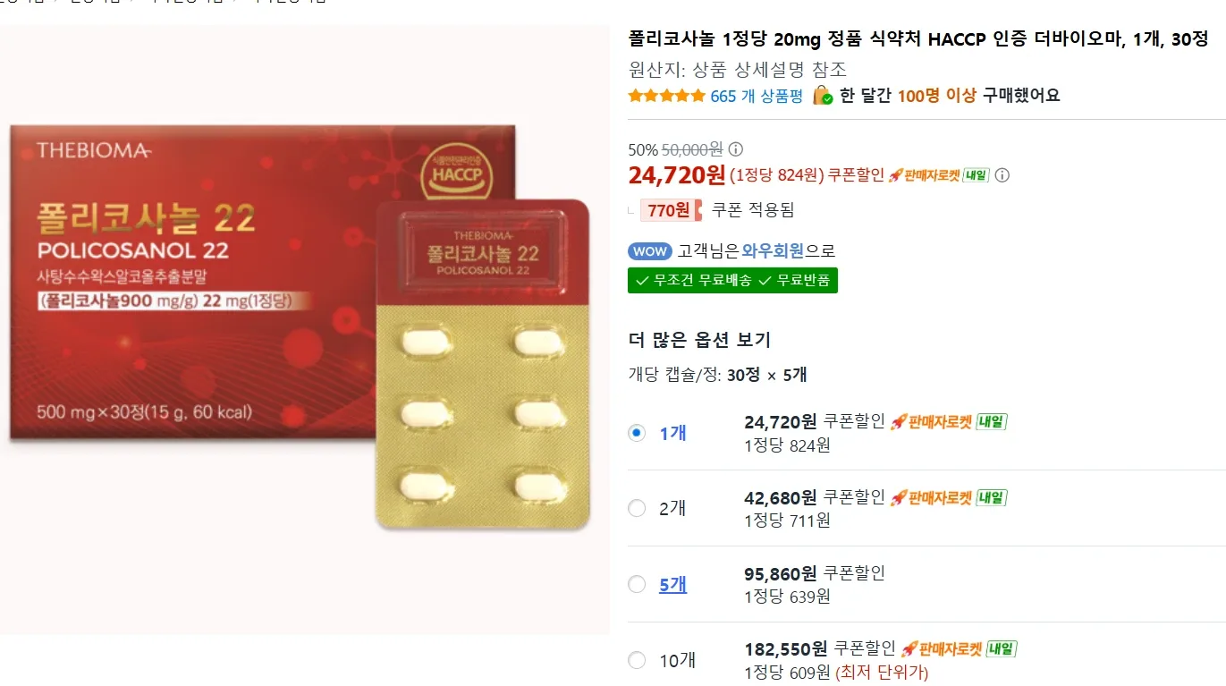Click the green 무조건 무료배송 무료반품 banner
The width and height of the screenshot is (1226, 686).
point(733,280)
